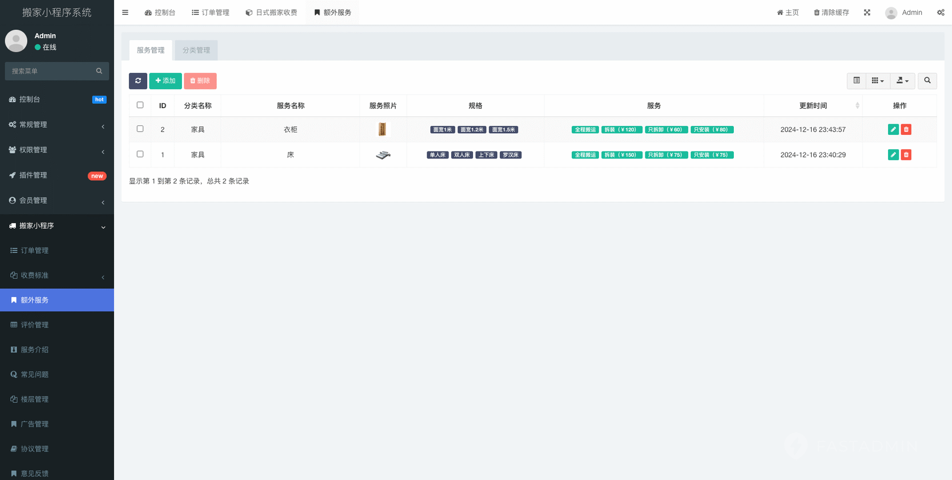Click the refresh table icon button

click(138, 81)
